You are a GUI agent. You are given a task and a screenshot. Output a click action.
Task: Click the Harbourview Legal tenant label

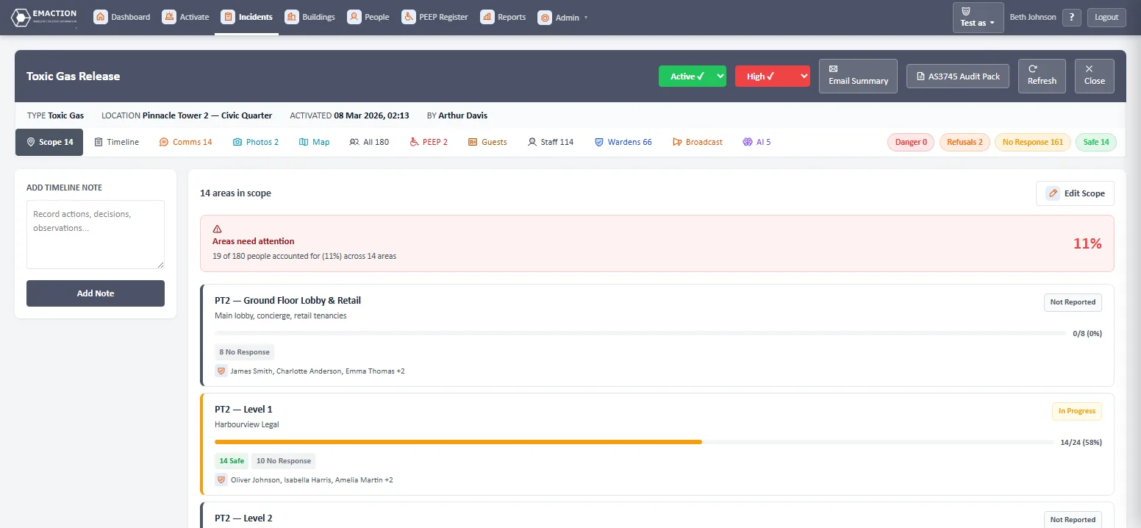pyautogui.click(x=247, y=424)
